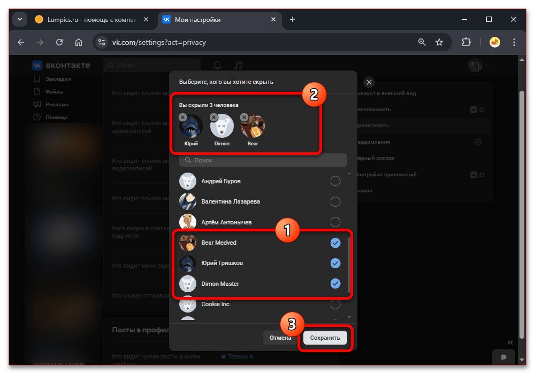Image resolution: width=535 pixels, height=374 pixels.
Task: Uncheck Bear Medved
Action: click(335, 243)
